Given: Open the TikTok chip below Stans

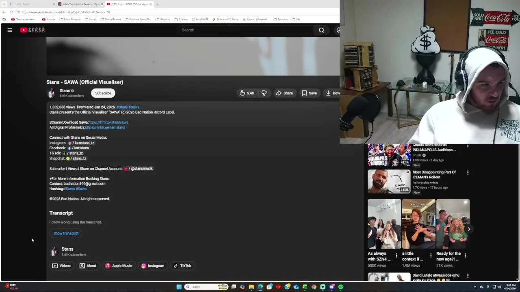Looking at the screenshot, I should pos(182,266).
